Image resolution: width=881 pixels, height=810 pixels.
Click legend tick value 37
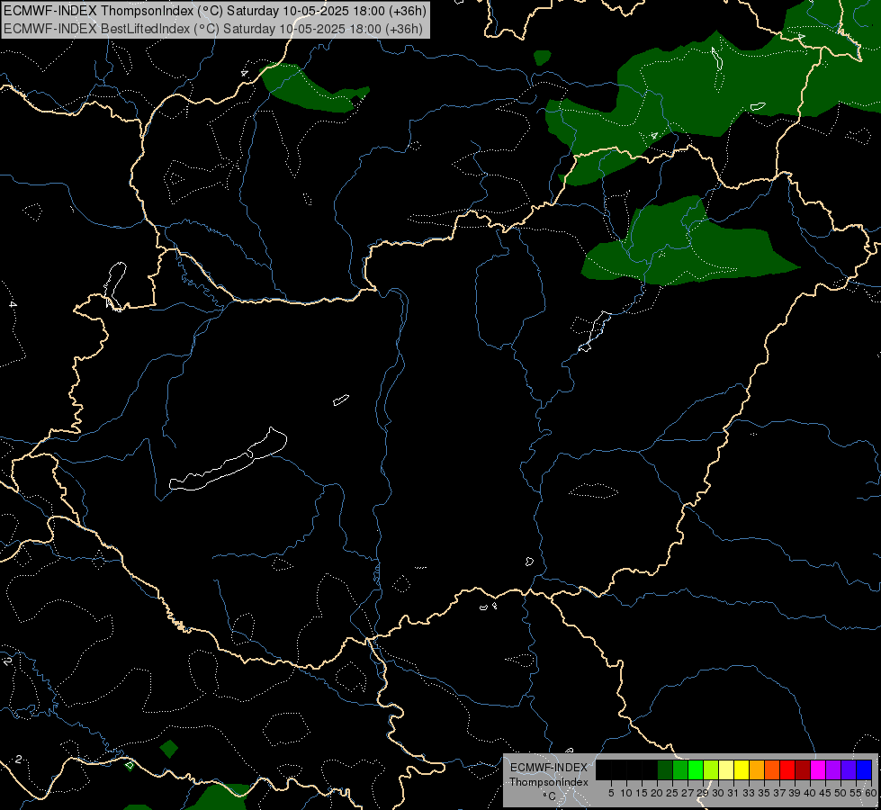click(780, 793)
